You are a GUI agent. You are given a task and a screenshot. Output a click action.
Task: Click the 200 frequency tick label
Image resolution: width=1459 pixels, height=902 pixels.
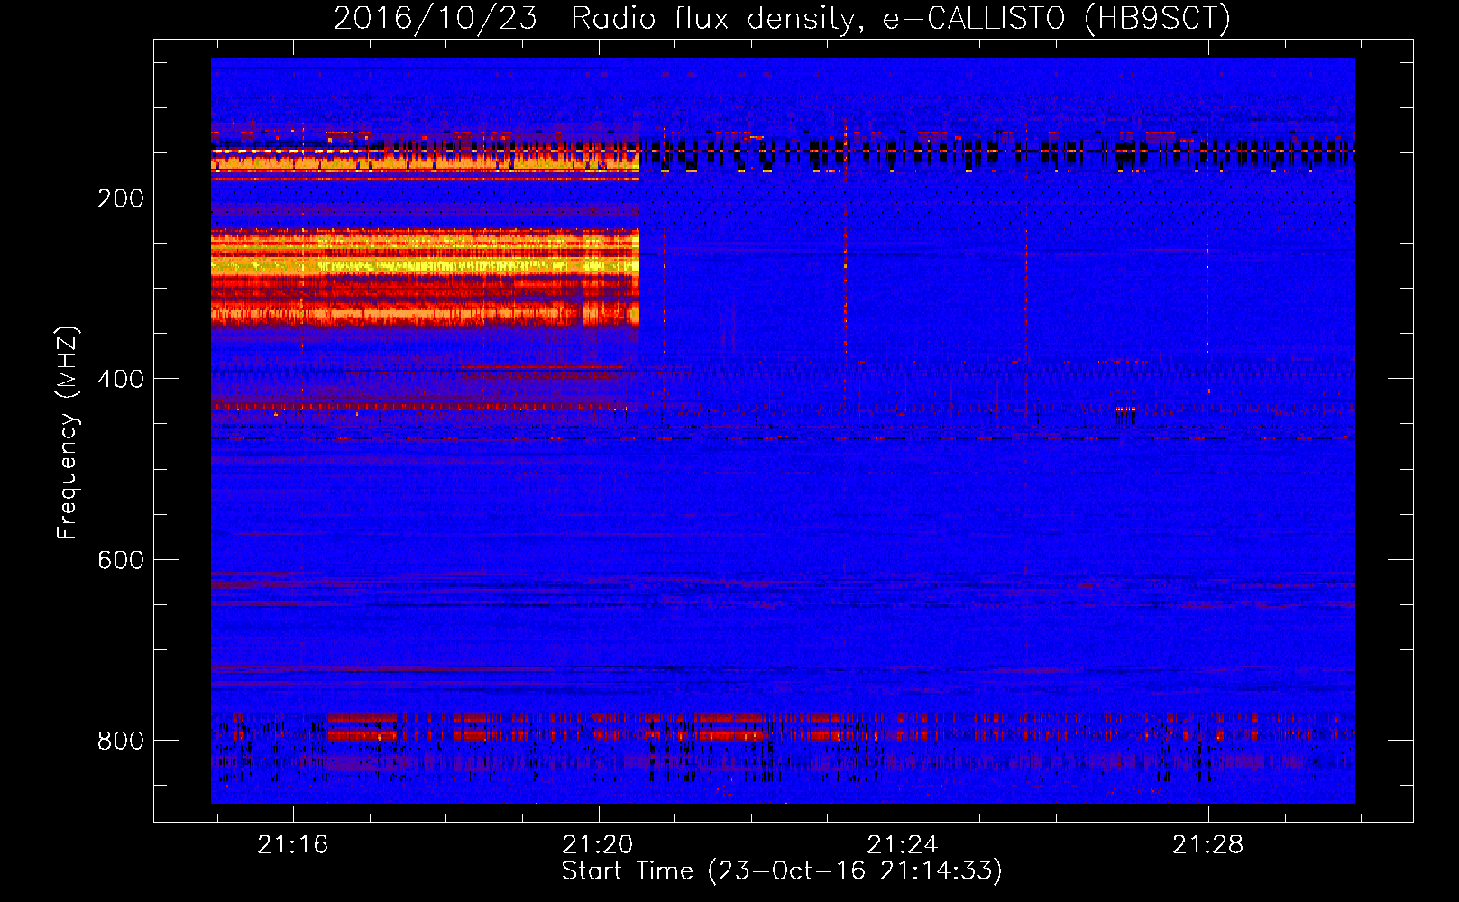tap(121, 198)
